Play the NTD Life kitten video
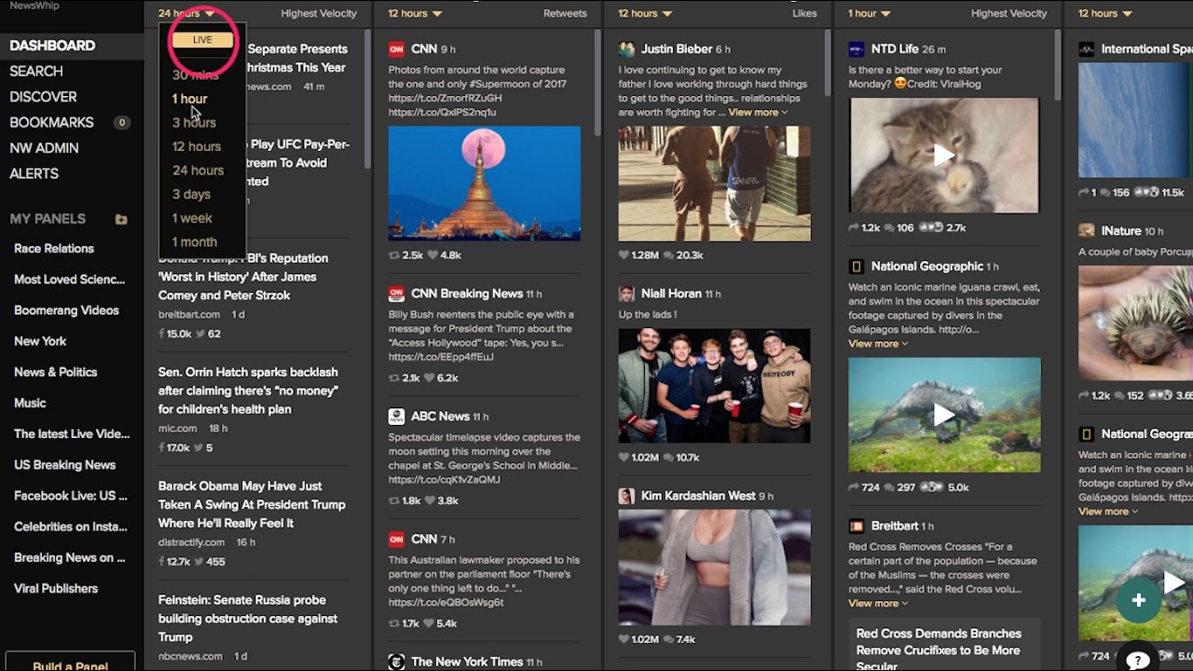This screenshot has width=1193, height=671. pos(943,155)
